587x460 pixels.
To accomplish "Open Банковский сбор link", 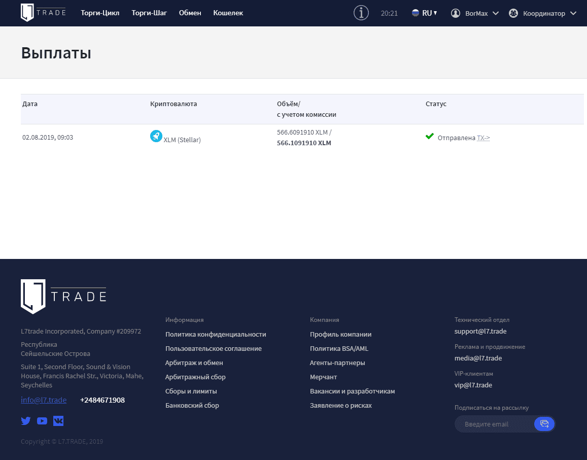I will click(192, 405).
